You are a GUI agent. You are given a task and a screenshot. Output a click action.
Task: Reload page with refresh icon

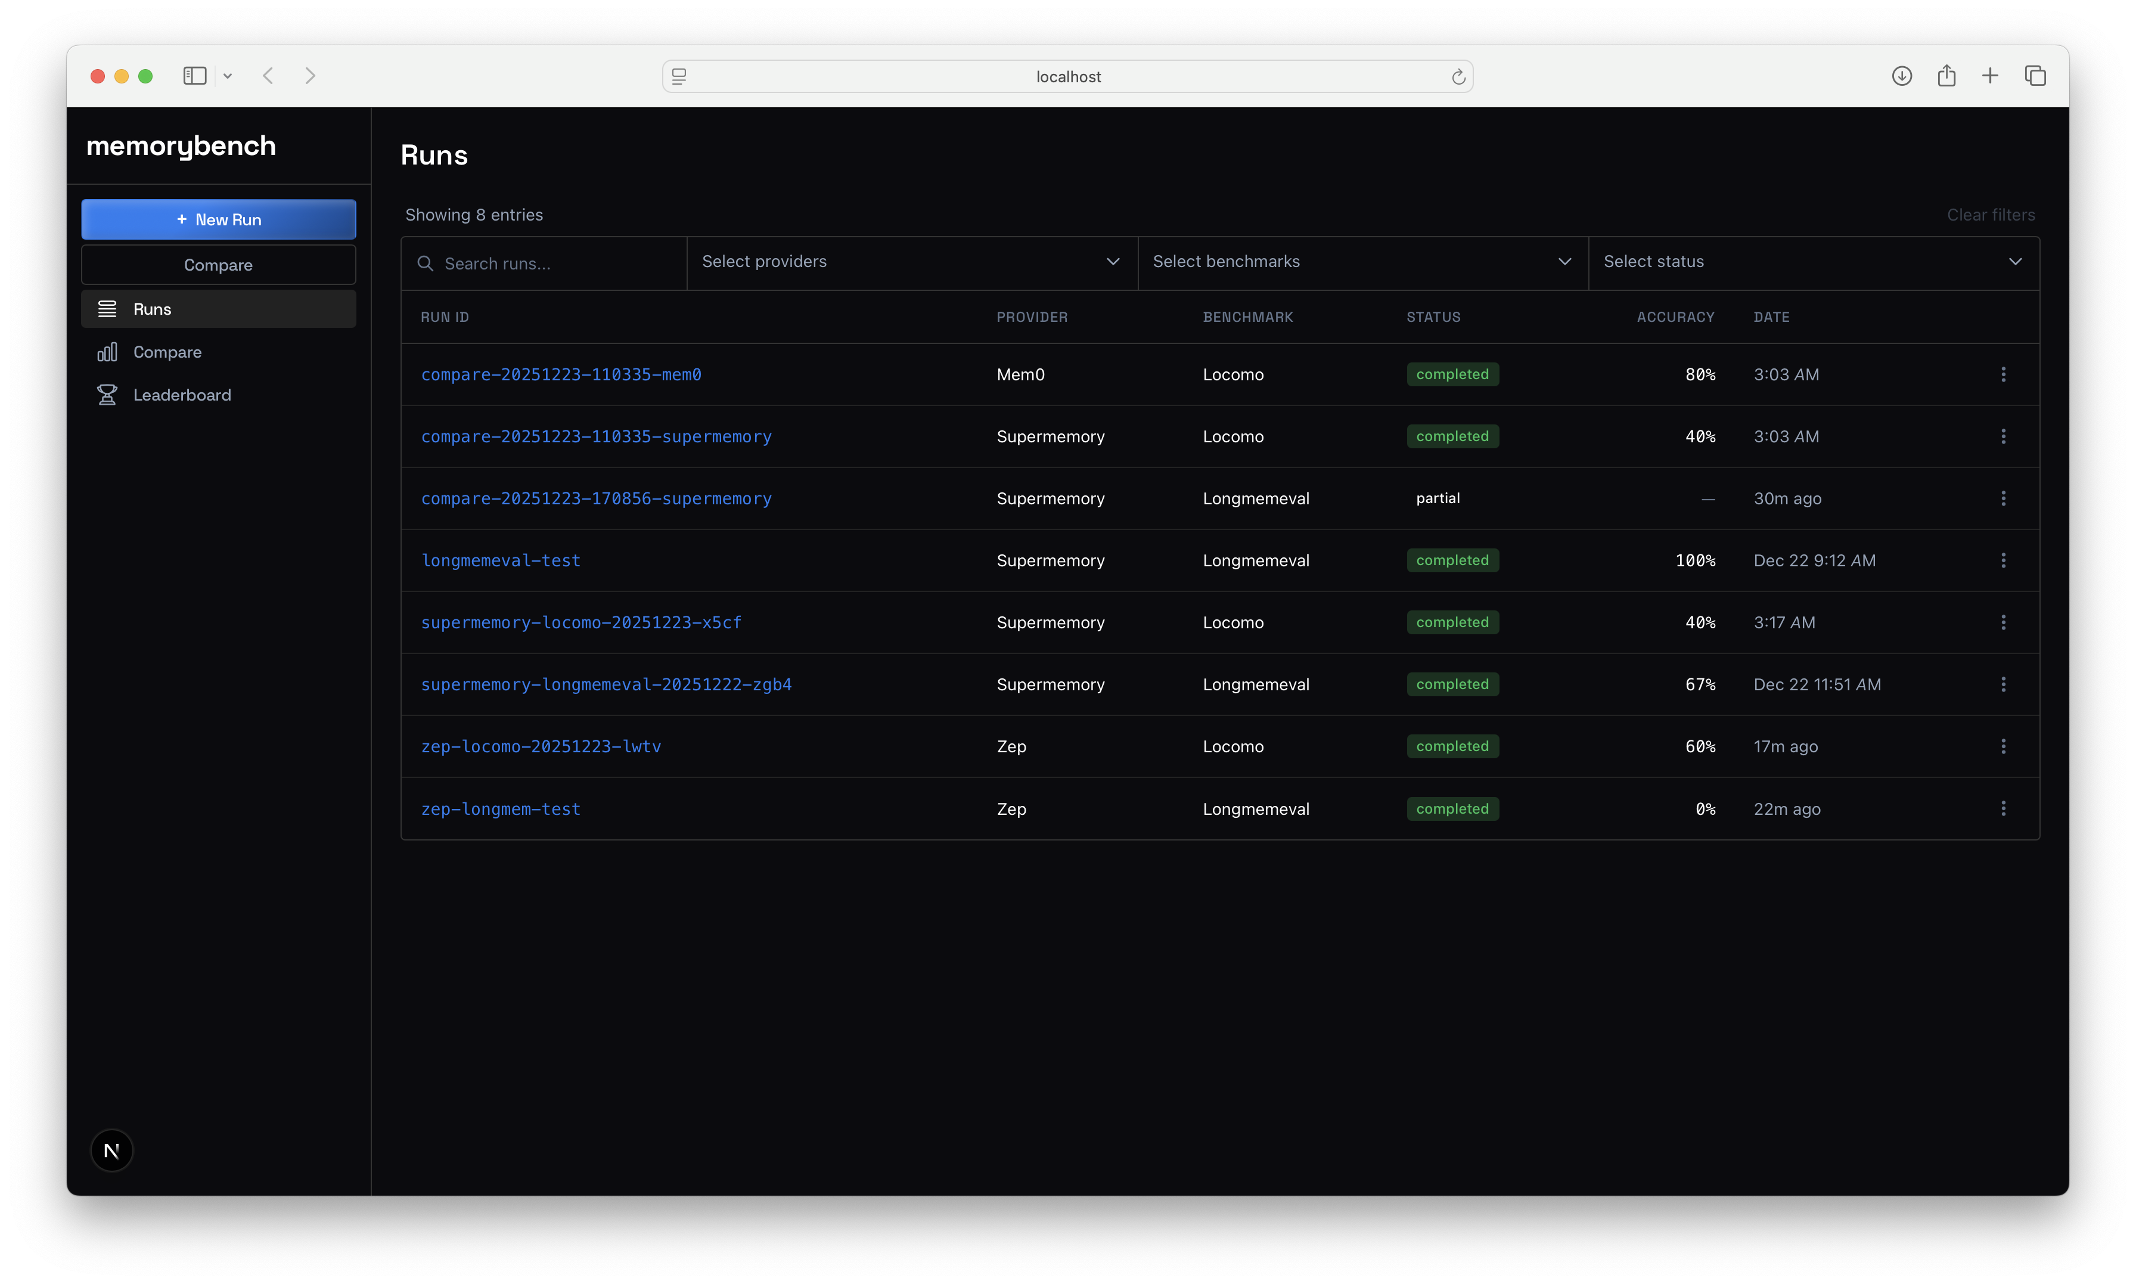pos(1458,77)
